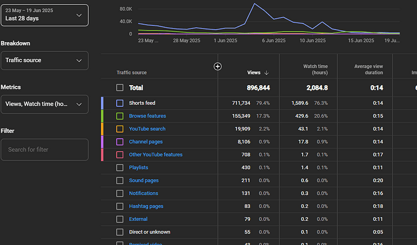The image size is (417, 245).
Task: Expand the Traffic source breakdown dropdown
Action: (x=45, y=60)
